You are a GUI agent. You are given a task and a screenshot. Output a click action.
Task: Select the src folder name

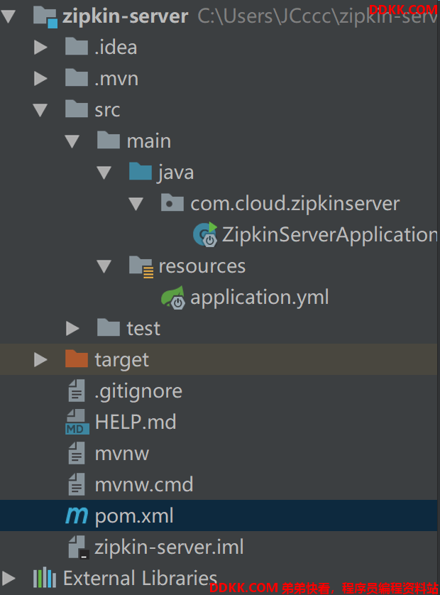click(x=107, y=110)
